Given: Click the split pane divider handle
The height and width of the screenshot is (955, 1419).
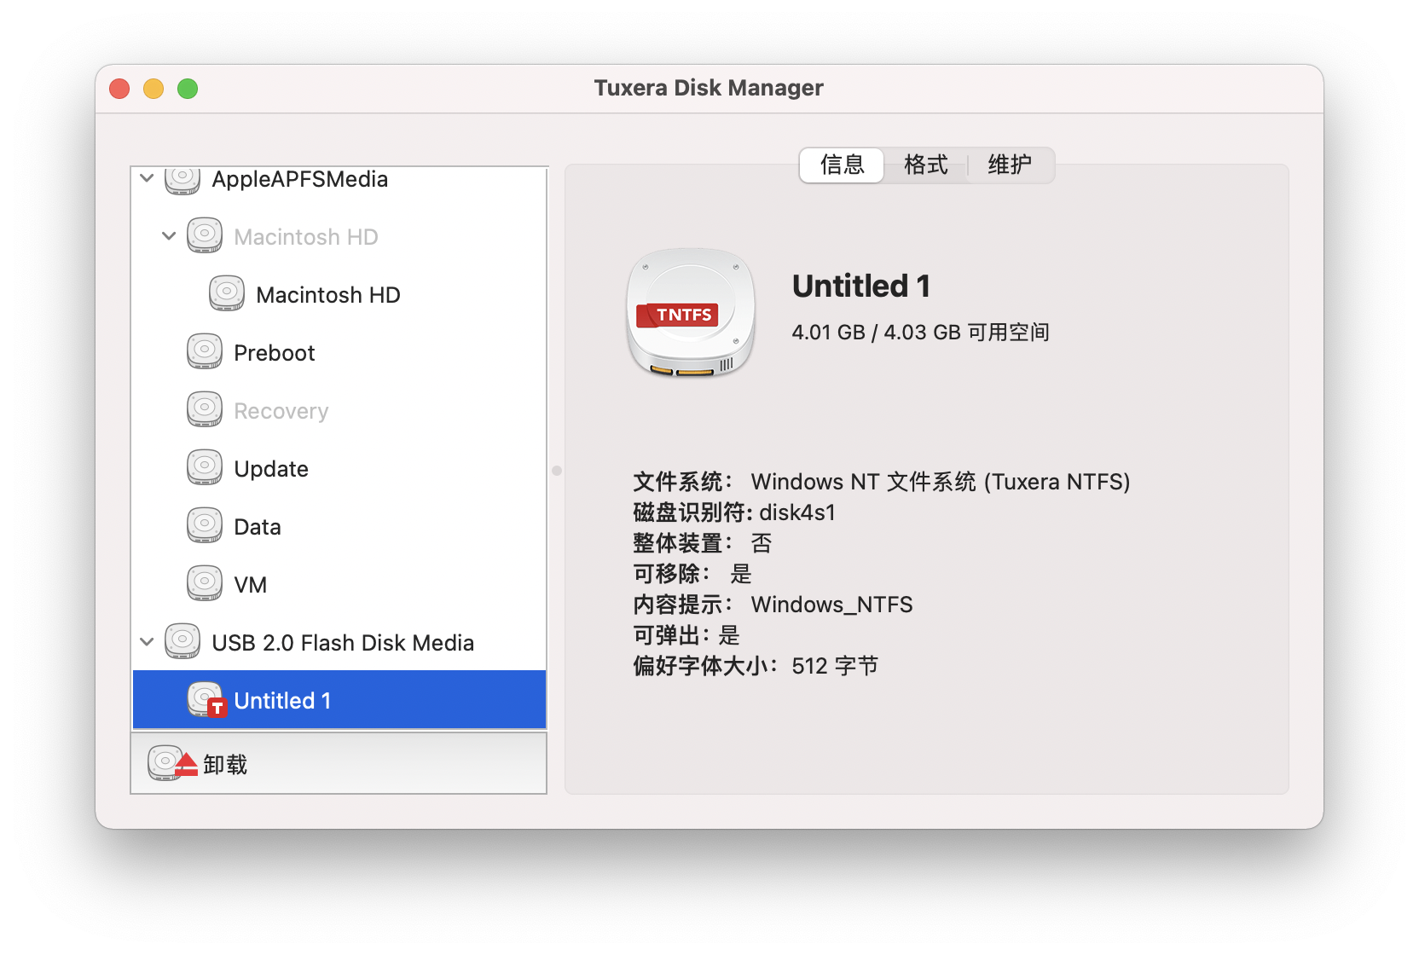Looking at the screenshot, I should pyautogui.click(x=557, y=471).
